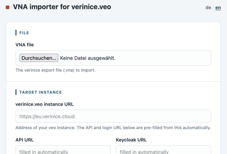227x154 pixels.
Task: Focus the API URL input field
Action: (x=63, y=150)
